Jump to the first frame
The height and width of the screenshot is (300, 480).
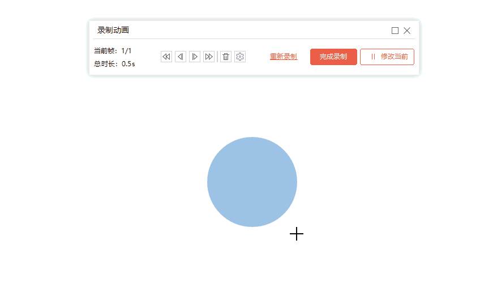pyautogui.click(x=166, y=57)
